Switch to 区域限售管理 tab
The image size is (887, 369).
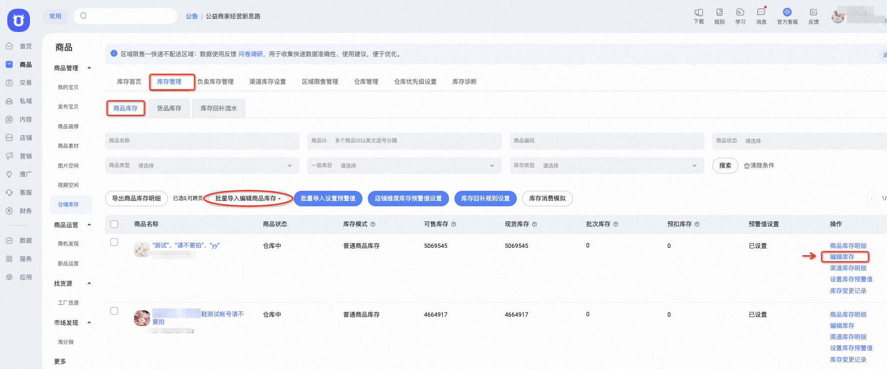point(320,82)
